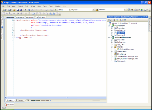
Task: Click the Start Page green arrow icon
Action: [142, 10]
